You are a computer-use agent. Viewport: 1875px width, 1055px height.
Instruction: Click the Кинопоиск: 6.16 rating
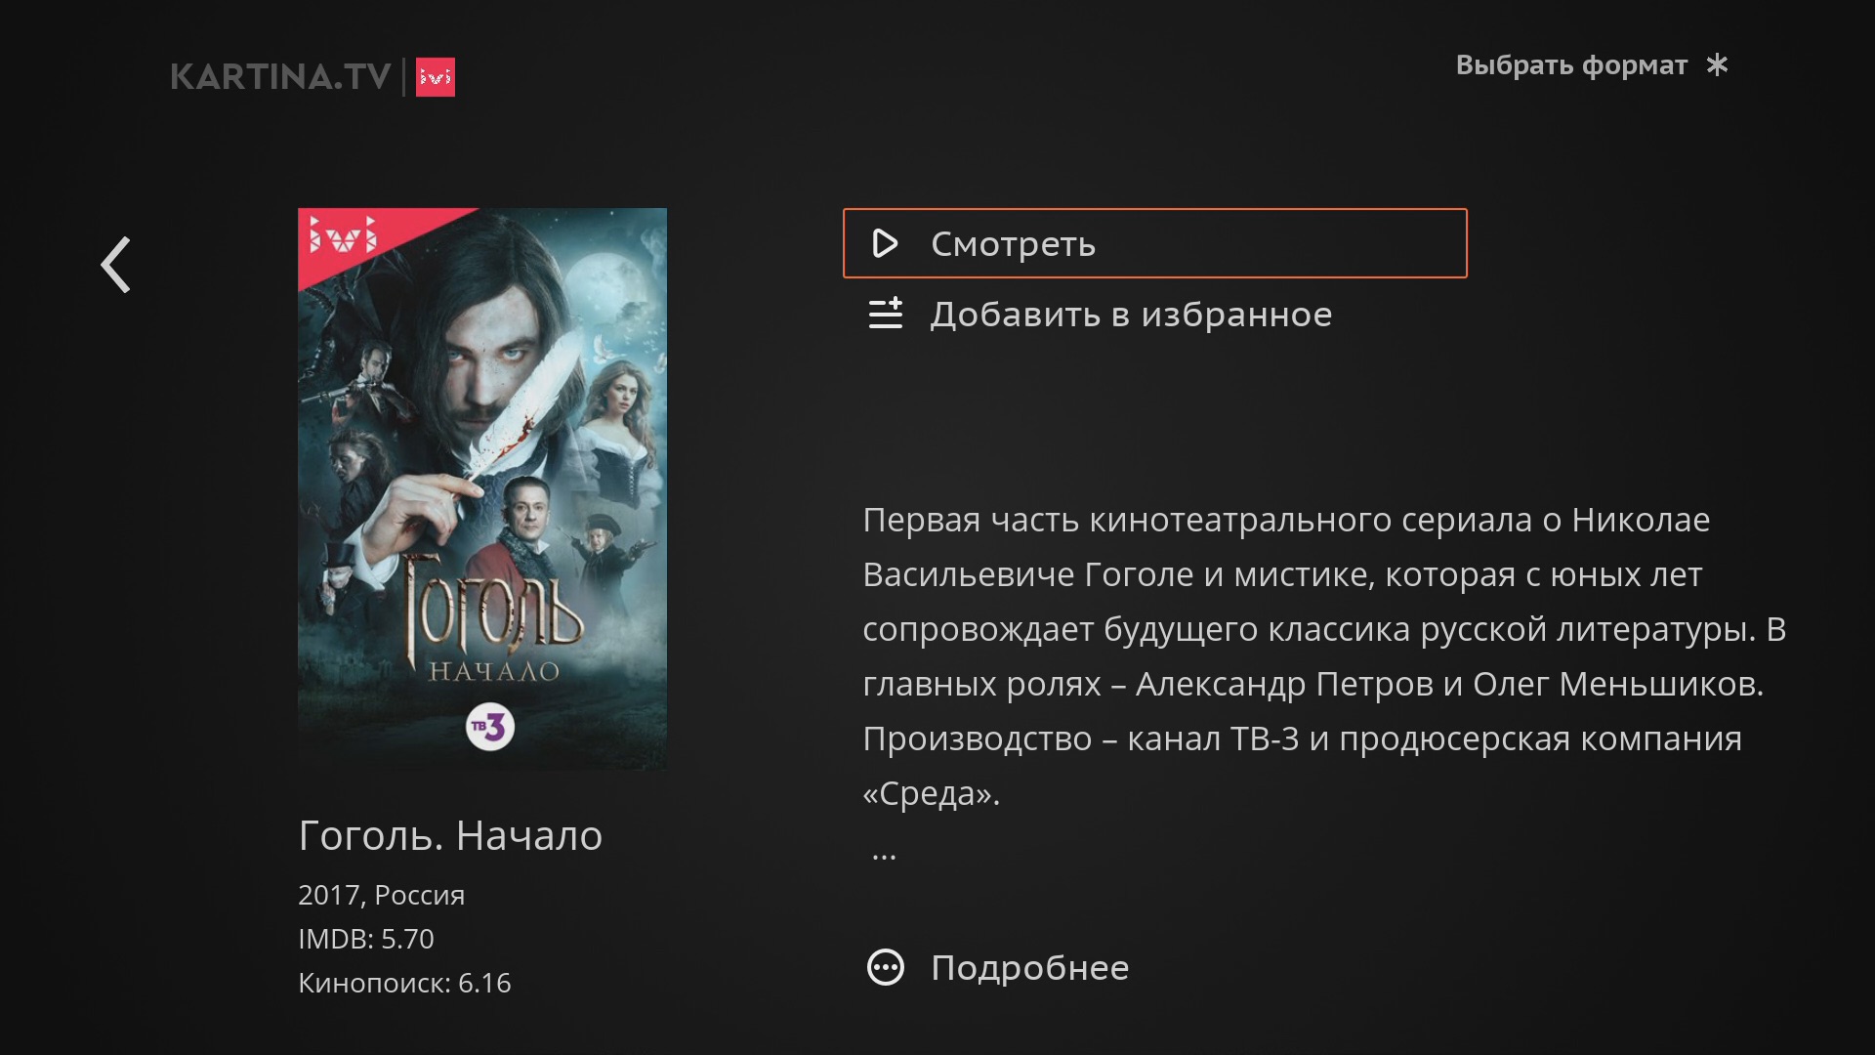404,983
